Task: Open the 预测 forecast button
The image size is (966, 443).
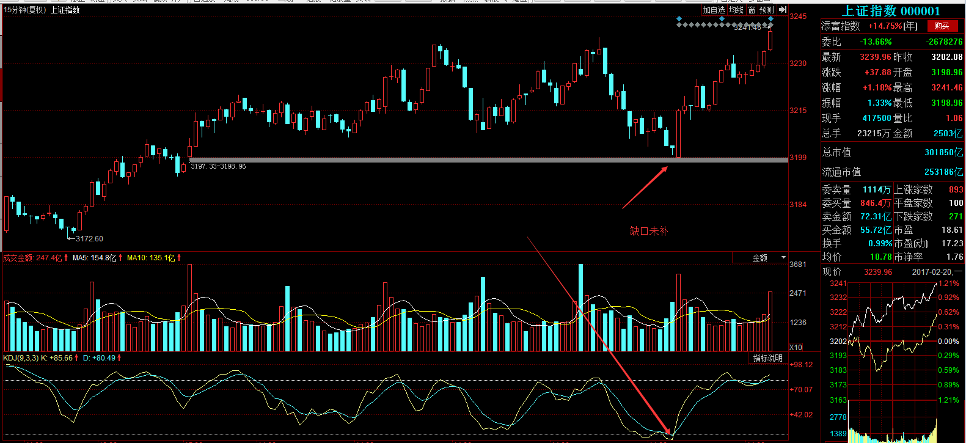Action: coord(767,10)
